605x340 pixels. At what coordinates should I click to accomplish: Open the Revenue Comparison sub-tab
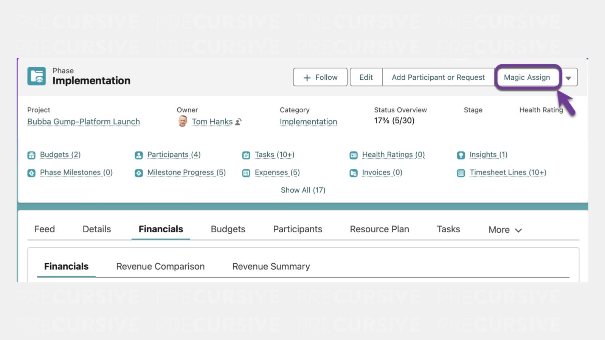(x=160, y=266)
